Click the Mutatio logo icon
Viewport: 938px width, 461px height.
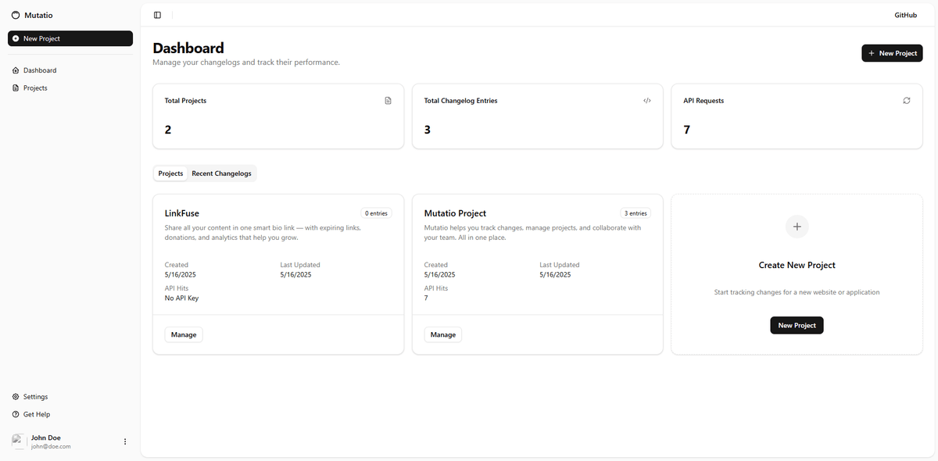click(16, 15)
